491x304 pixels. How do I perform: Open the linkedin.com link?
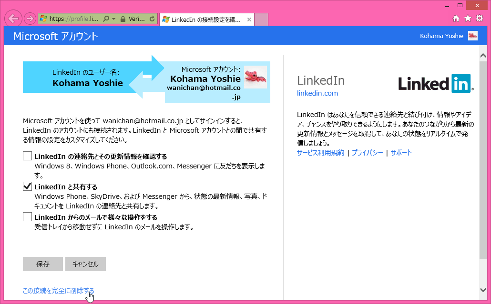(x=317, y=93)
